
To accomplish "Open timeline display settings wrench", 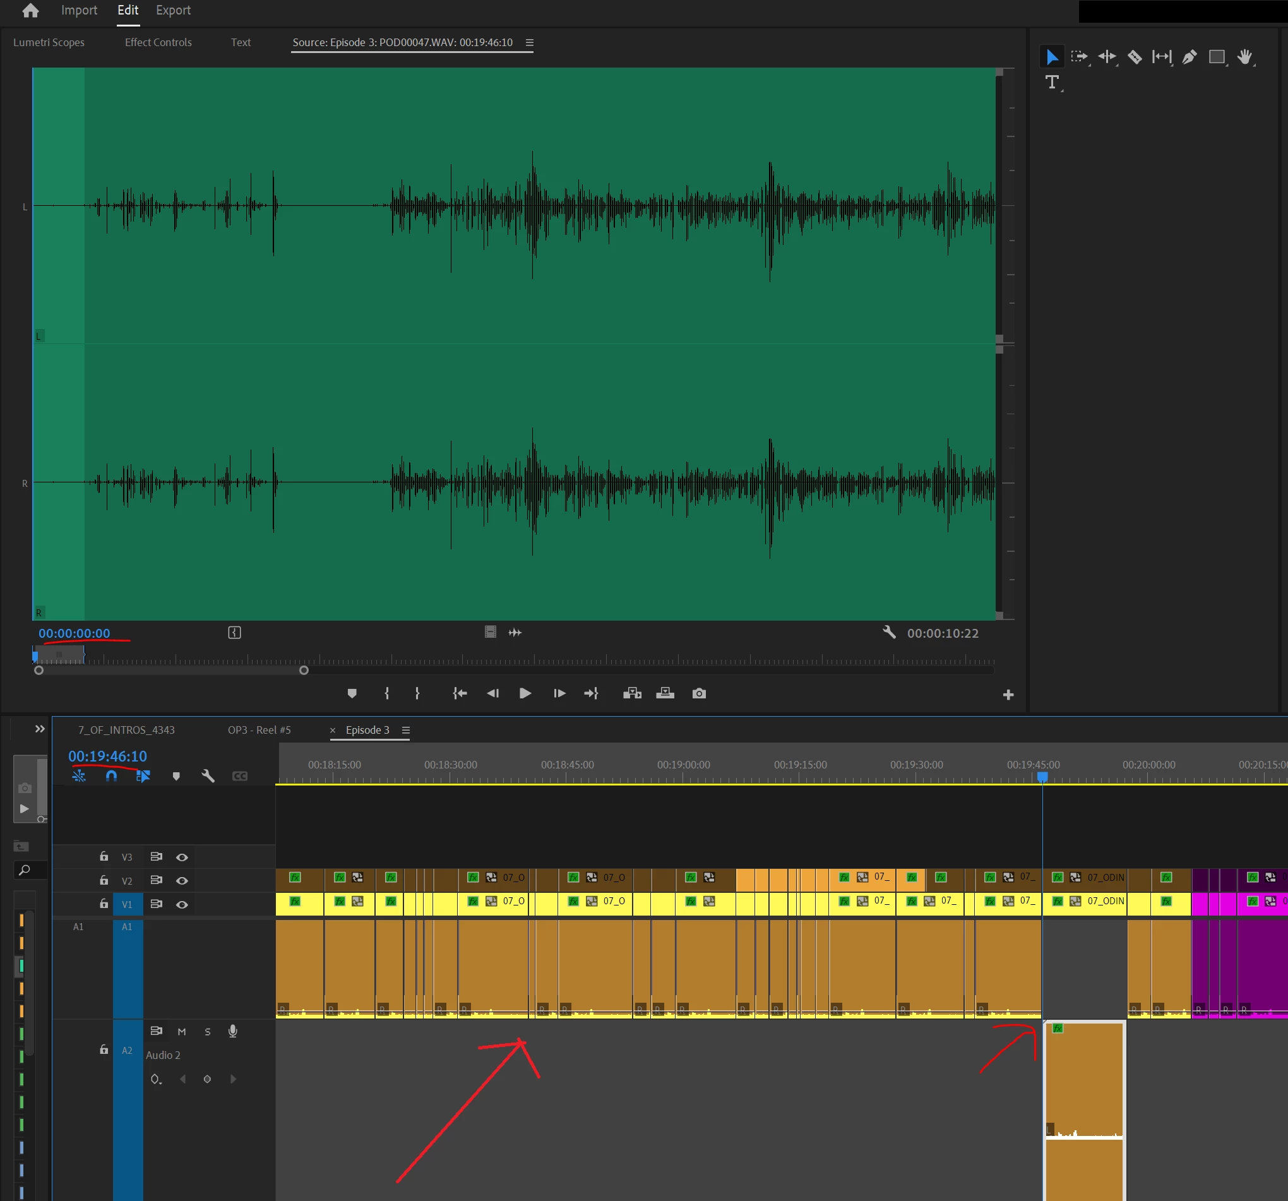I will click(208, 775).
